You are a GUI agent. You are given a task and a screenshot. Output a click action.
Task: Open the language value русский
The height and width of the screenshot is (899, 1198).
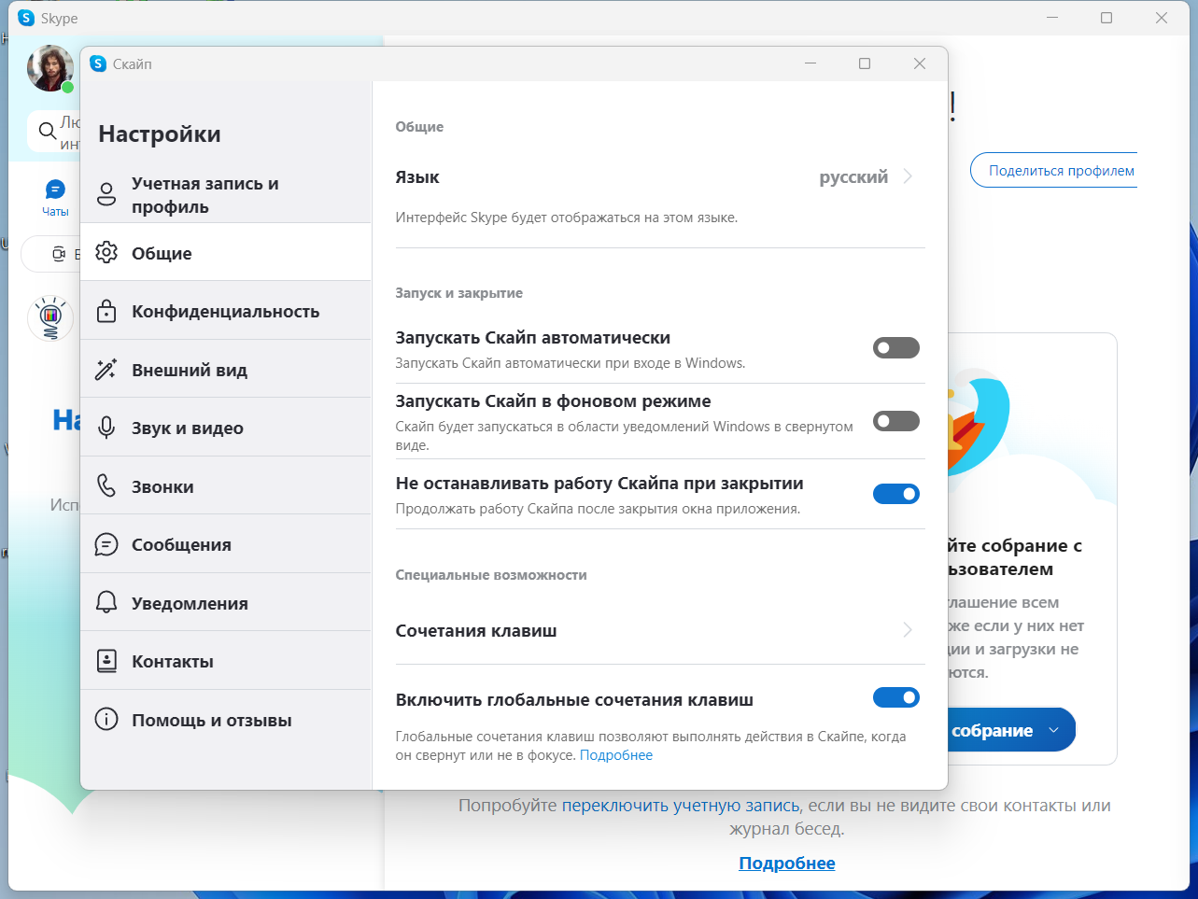click(x=853, y=177)
